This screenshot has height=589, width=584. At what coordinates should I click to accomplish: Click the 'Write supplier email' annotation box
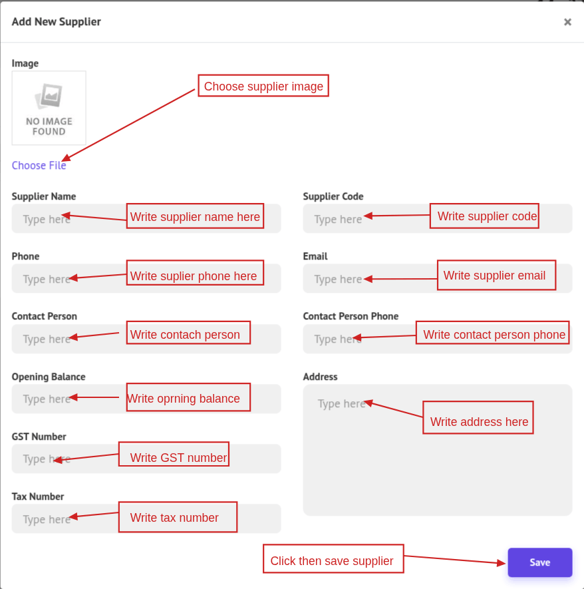(496, 275)
